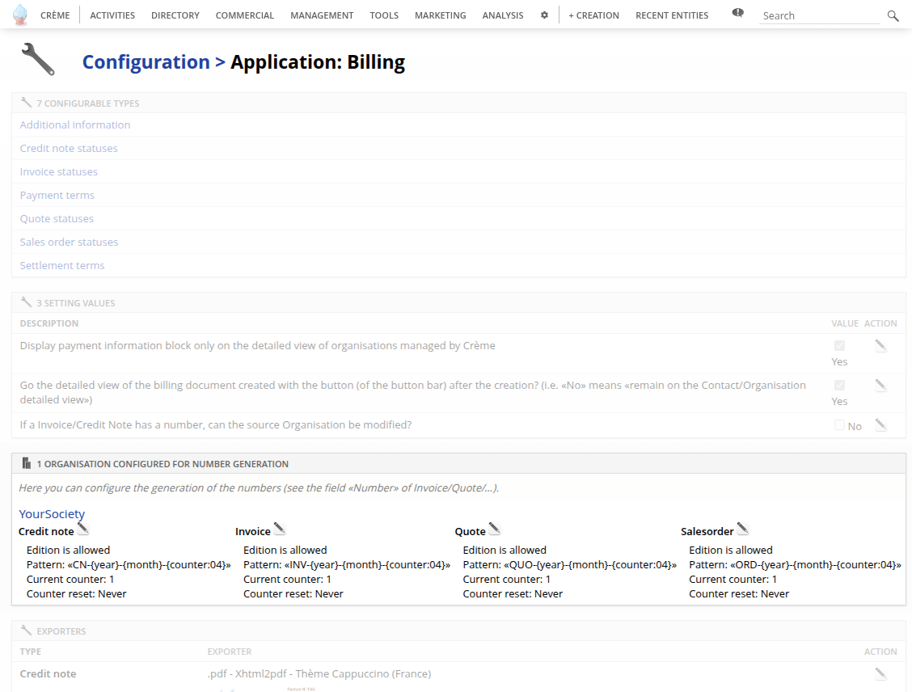912x692 pixels.
Task: Collapse the 7 Configurable Types block header
Action: pyautogui.click(x=458, y=103)
